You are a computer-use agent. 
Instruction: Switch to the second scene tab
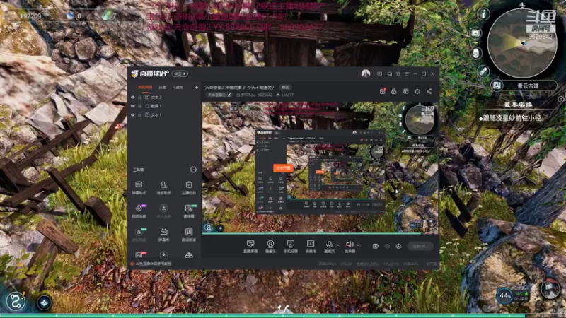163,87
